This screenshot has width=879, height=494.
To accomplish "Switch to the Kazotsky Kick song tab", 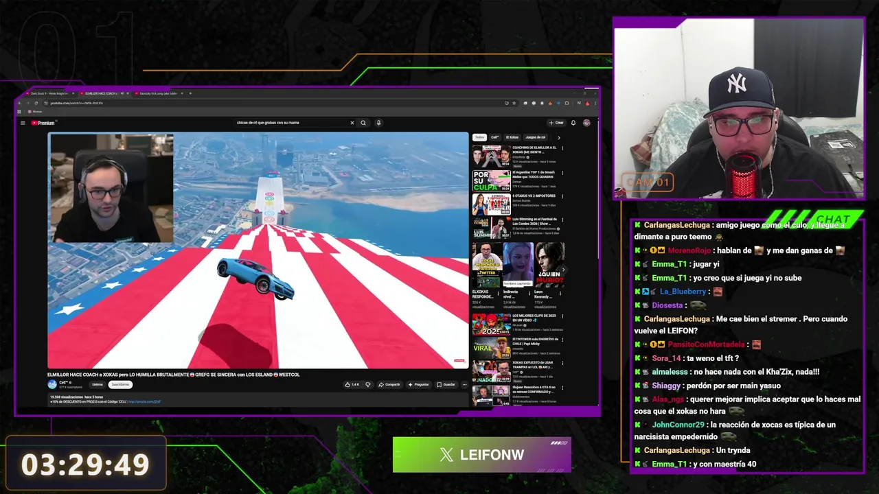I will click(x=158, y=93).
